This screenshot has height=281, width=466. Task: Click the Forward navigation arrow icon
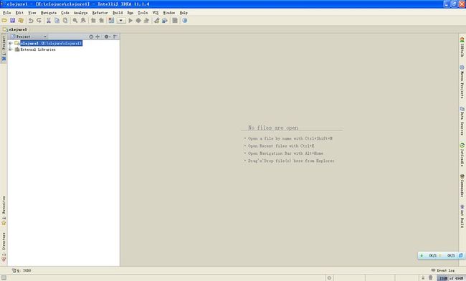tap(101, 21)
